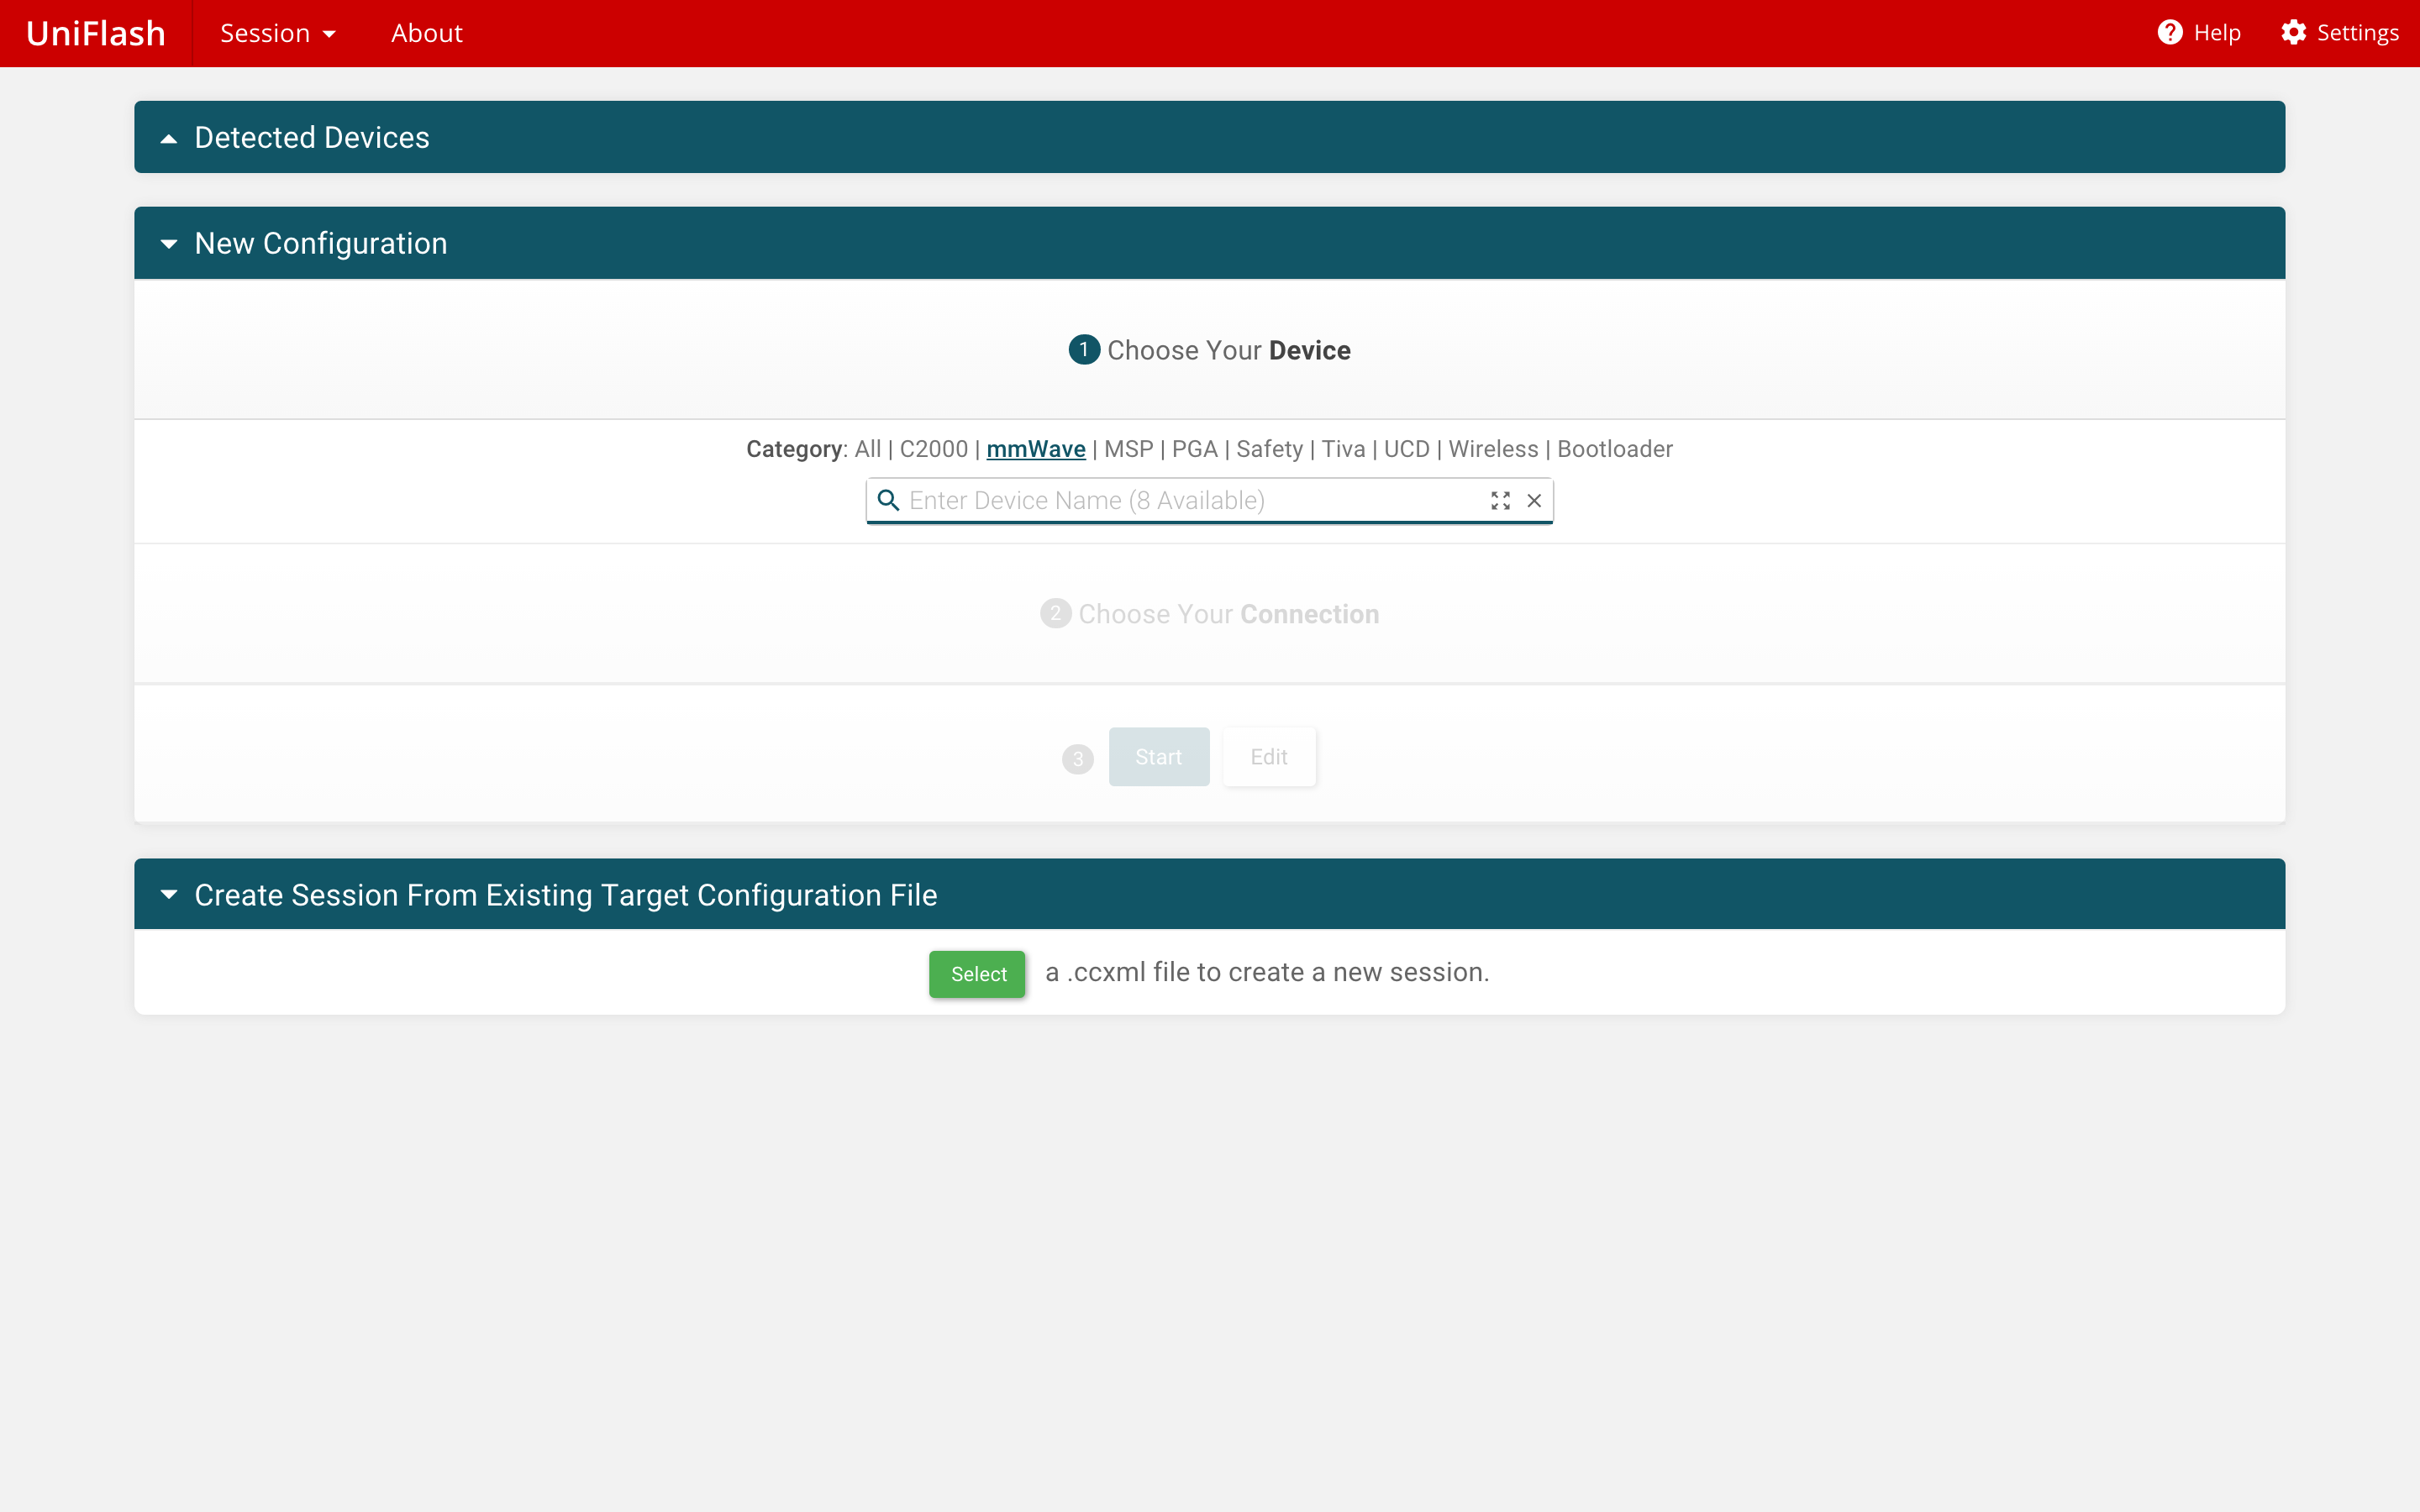Click the Help question mark icon

point(2169,33)
